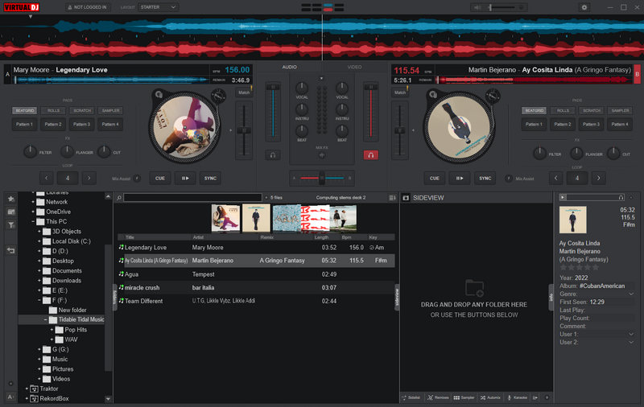Click the Mix FX selector icon
Image resolution: width=644 pixels, height=407 pixels.
point(321,155)
